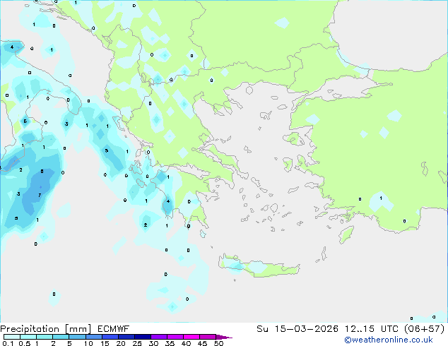The width and height of the screenshot is (448, 346).
Task: Pick the 45–50 mm legend swatch
Action: pos(208,337)
